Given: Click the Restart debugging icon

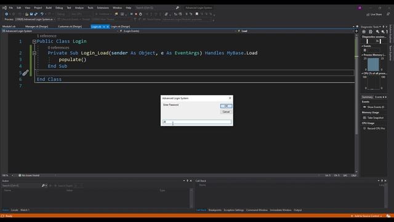Looking at the screenshot, I should click(x=140, y=14).
